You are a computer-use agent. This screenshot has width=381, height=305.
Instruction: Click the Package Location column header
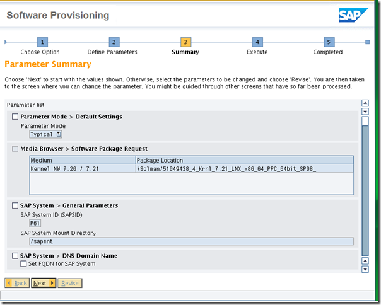pyautogui.click(x=244, y=160)
